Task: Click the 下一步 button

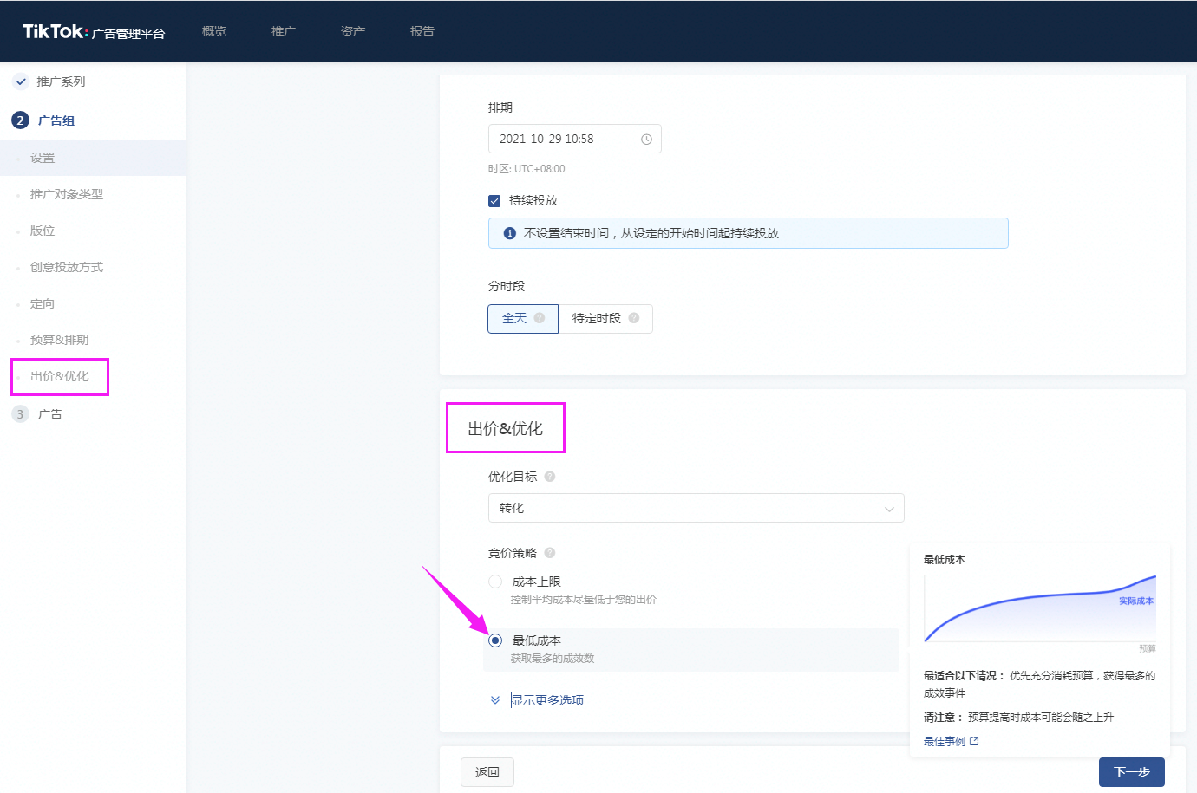Action: pos(1132,772)
